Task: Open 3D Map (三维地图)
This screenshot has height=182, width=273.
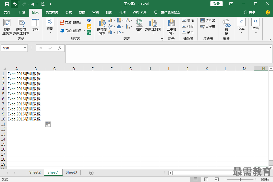Action: pos(172,27)
